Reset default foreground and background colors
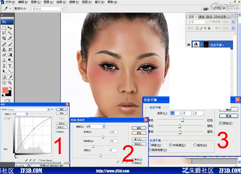The height and width of the screenshot is (174, 241). tap(3, 96)
